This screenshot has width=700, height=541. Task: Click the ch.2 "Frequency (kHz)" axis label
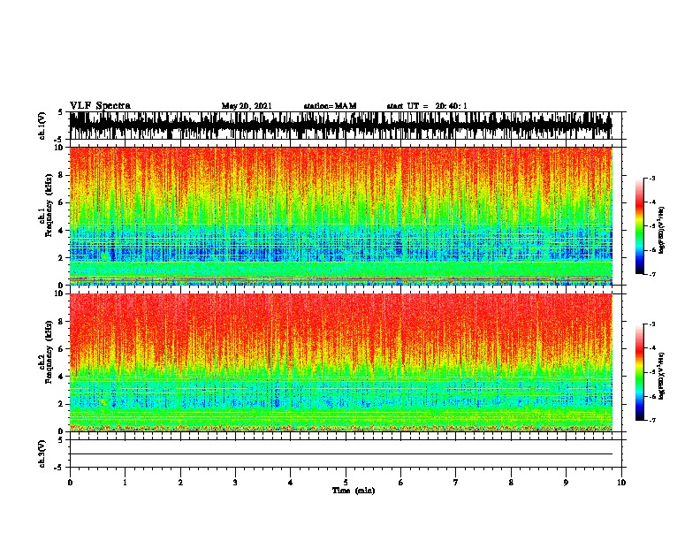pos(49,352)
